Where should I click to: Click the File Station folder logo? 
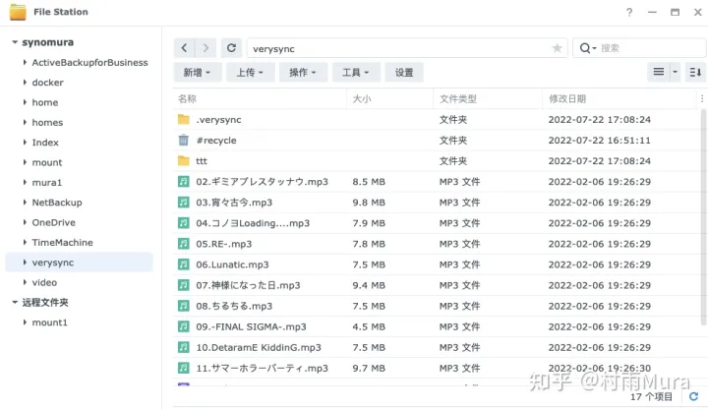click(18, 12)
